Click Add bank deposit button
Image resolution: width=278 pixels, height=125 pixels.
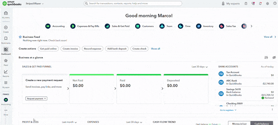tap(117, 49)
